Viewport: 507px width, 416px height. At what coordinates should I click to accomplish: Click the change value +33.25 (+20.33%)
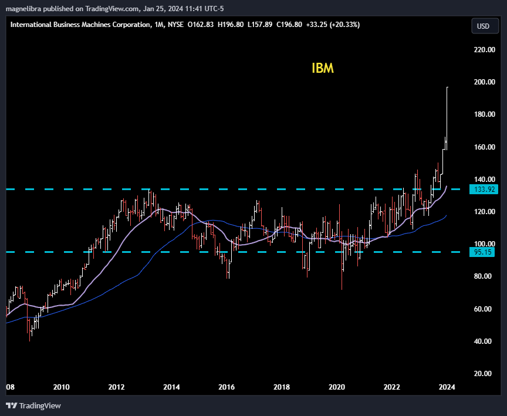pyautogui.click(x=333, y=25)
